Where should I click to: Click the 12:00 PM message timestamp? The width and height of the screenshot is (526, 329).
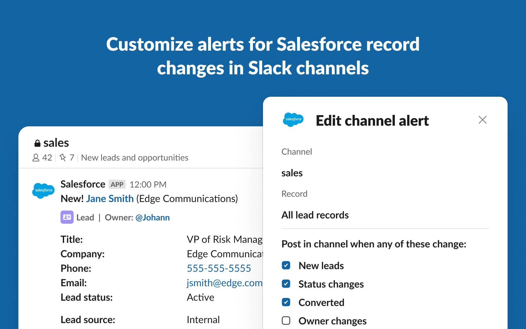[148, 185]
